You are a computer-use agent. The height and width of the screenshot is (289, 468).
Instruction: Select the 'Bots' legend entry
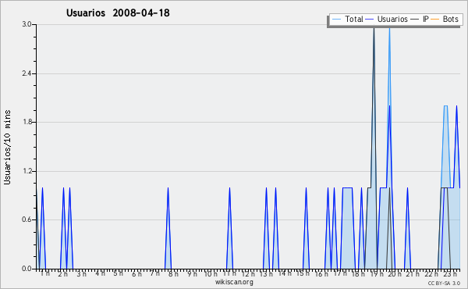(445, 19)
